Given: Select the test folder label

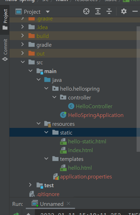Looking at the screenshot, I should click(x=49, y=185).
